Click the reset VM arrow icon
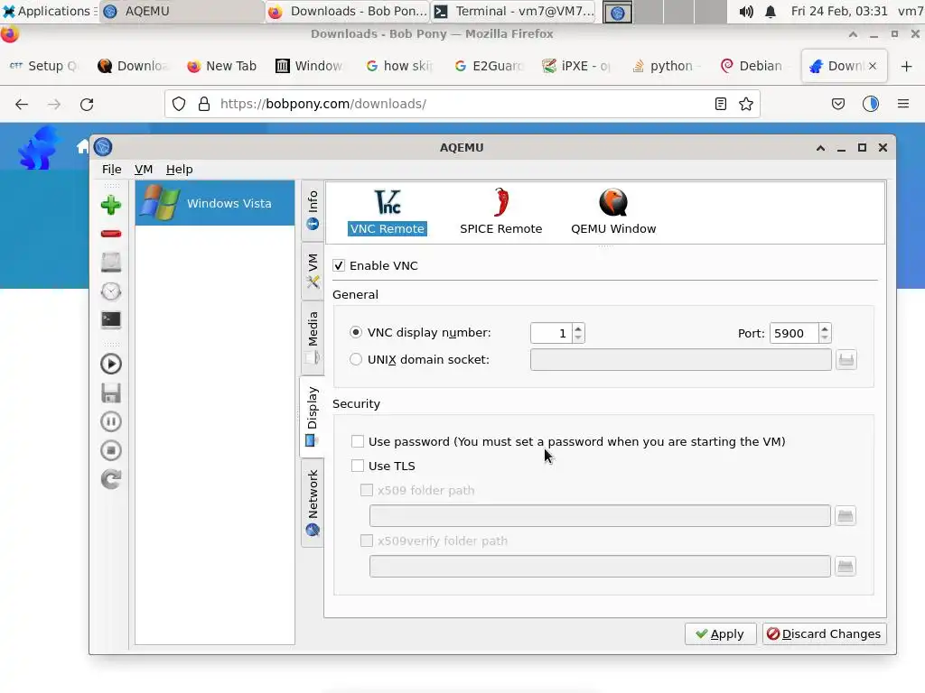 [x=111, y=479]
